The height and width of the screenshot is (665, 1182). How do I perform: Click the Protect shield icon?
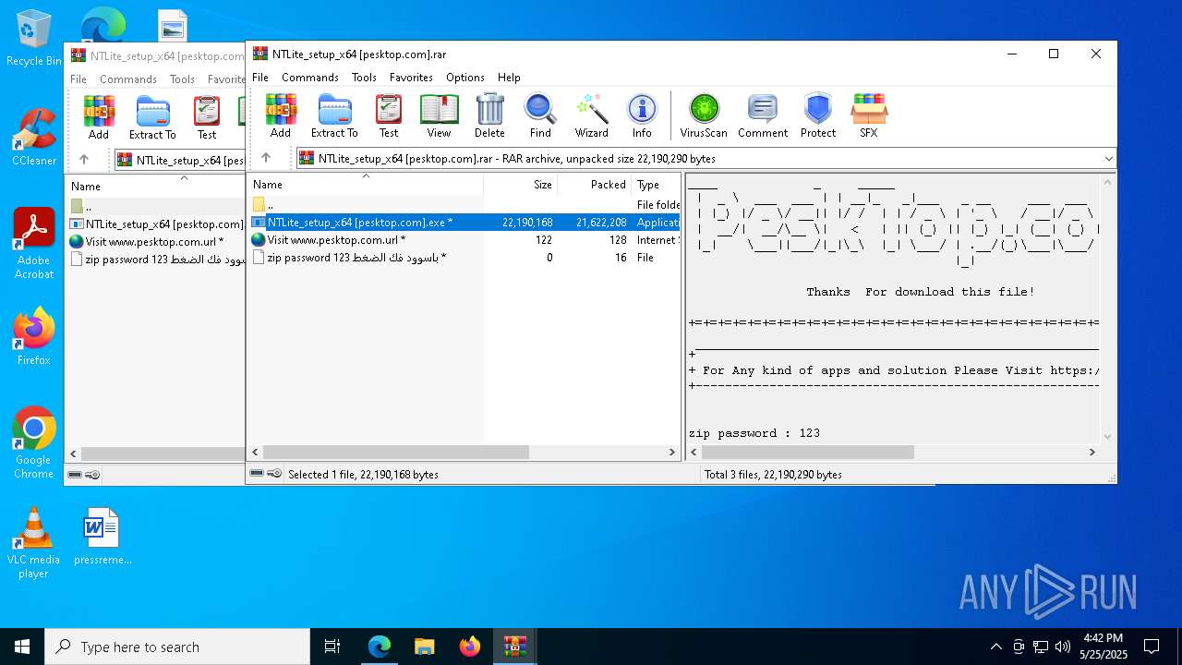tap(818, 115)
